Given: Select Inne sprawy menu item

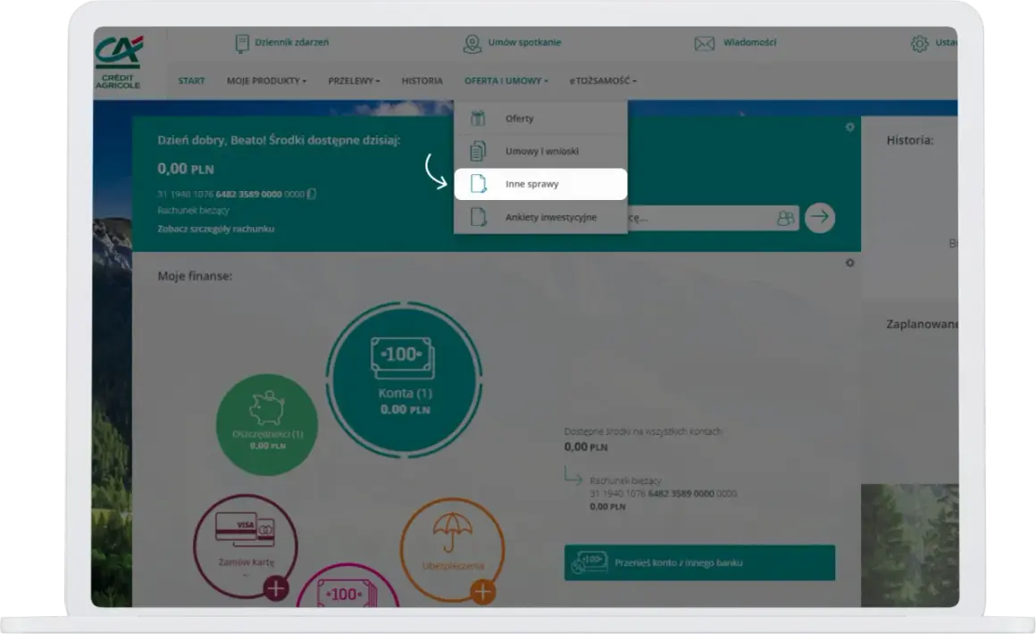Looking at the screenshot, I should click(540, 184).
